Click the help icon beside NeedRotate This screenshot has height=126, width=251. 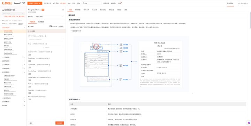49,58
